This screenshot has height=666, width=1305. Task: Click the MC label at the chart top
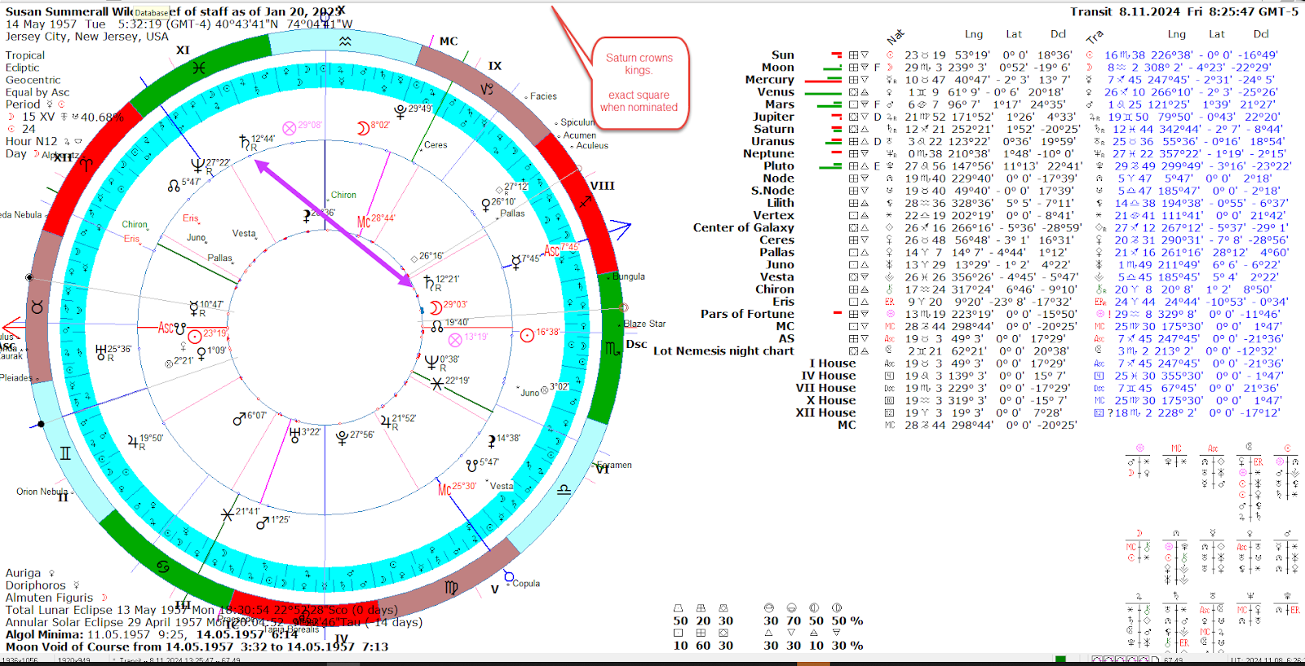coord(449,41)
